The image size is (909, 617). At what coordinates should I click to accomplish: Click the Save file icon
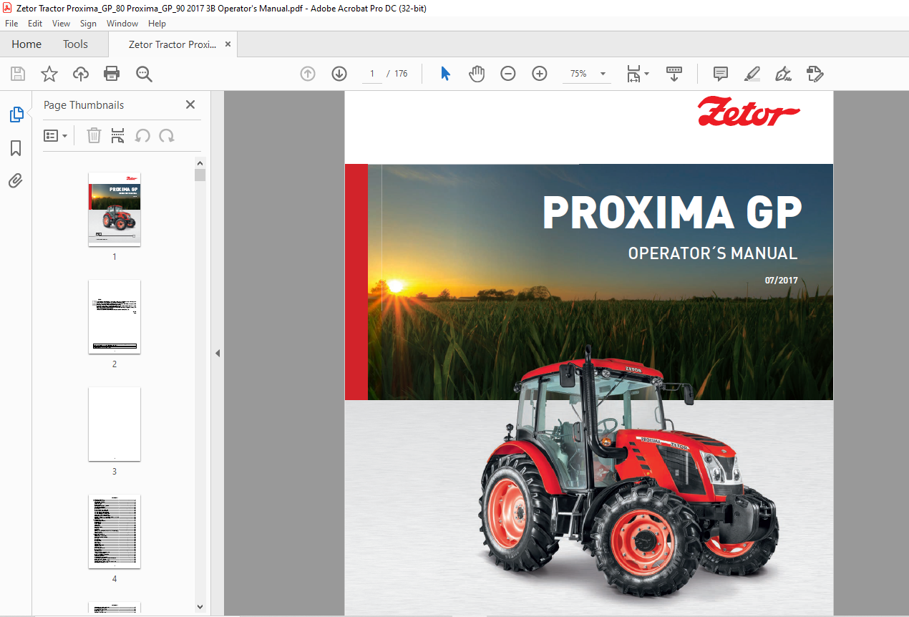[18, 74]
